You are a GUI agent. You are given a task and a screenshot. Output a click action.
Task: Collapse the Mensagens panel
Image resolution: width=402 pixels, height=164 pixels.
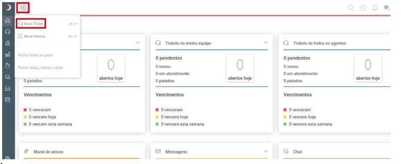266,152
